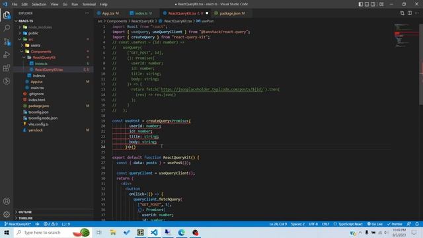Click the Prettier status bar item

point(395,224)
